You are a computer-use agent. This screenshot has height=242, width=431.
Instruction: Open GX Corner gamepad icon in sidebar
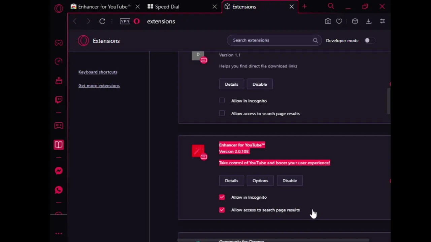pyautogui.click(x=59, y=43)
